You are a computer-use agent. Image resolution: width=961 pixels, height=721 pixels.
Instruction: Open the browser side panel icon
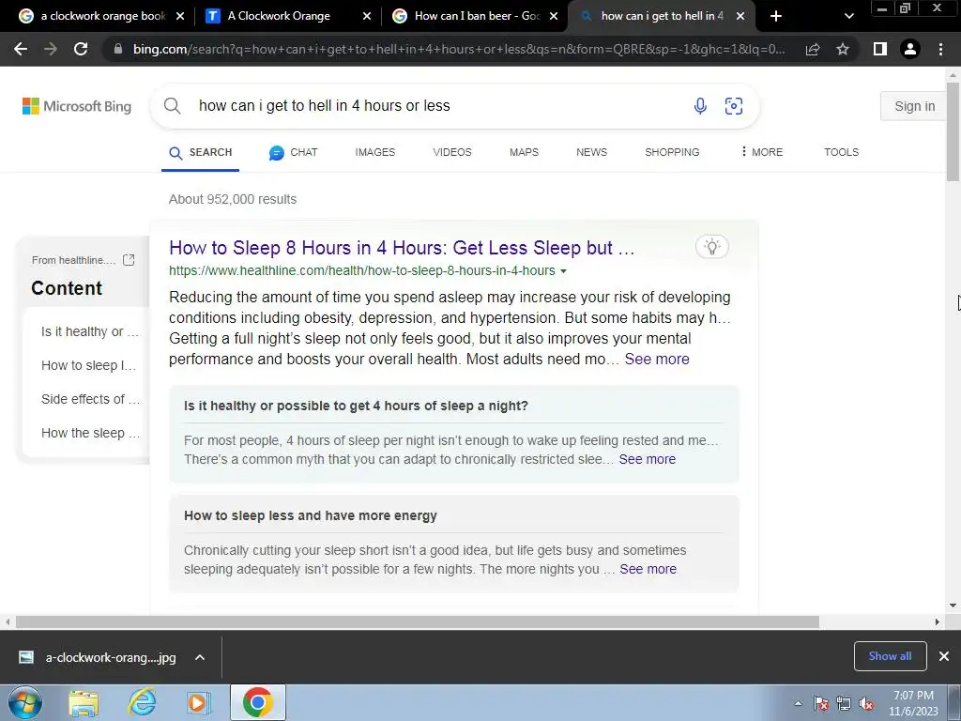pos(880,49)
